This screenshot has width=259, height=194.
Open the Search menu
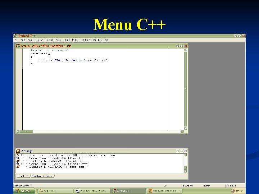[31, 40]
